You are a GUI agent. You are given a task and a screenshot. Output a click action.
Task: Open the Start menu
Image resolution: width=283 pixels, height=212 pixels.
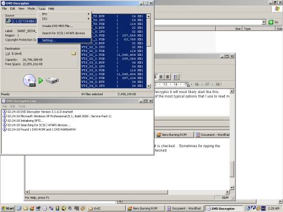(x=7, y=208)
